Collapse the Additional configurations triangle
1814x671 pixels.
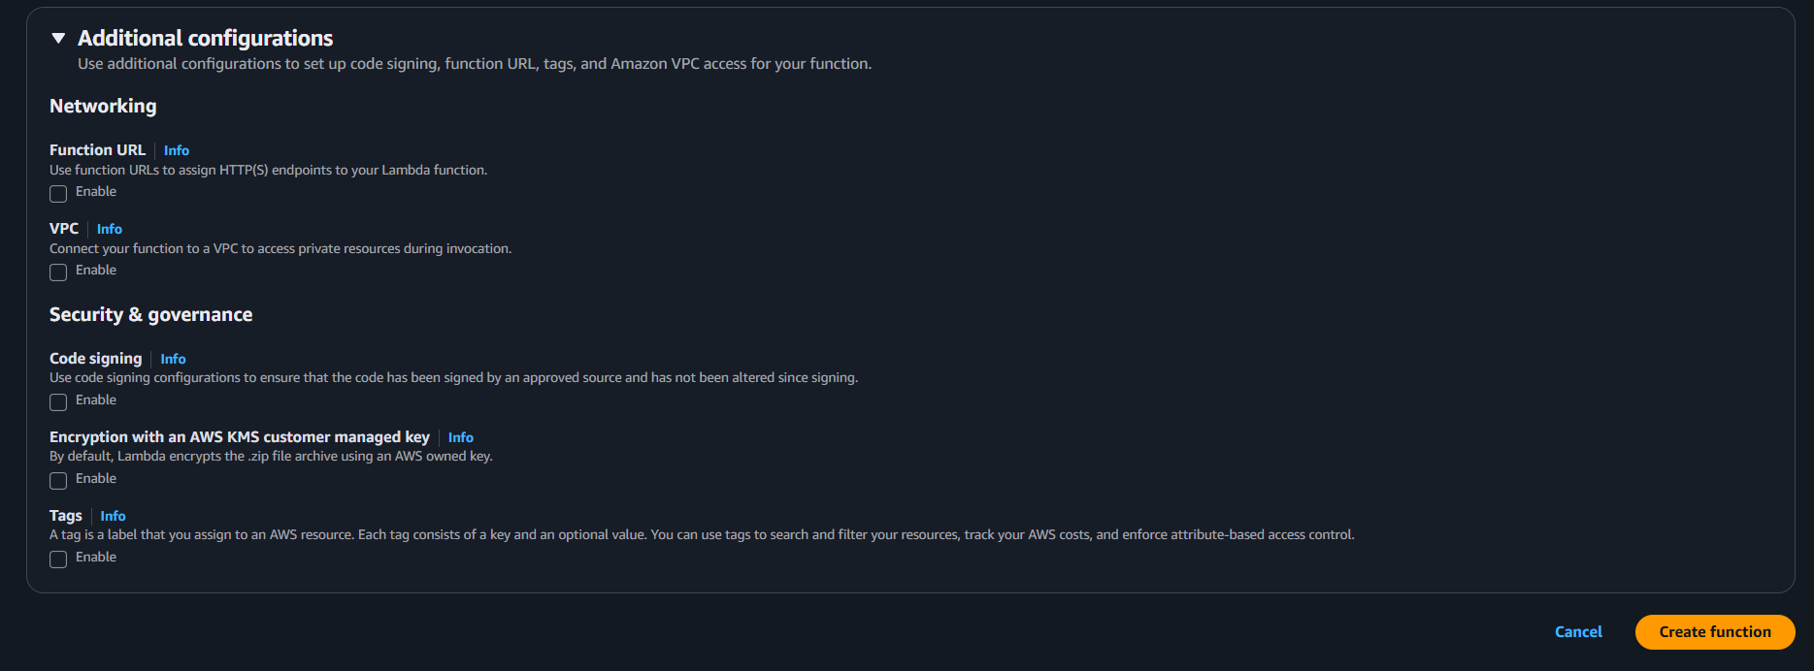[58, 39]
